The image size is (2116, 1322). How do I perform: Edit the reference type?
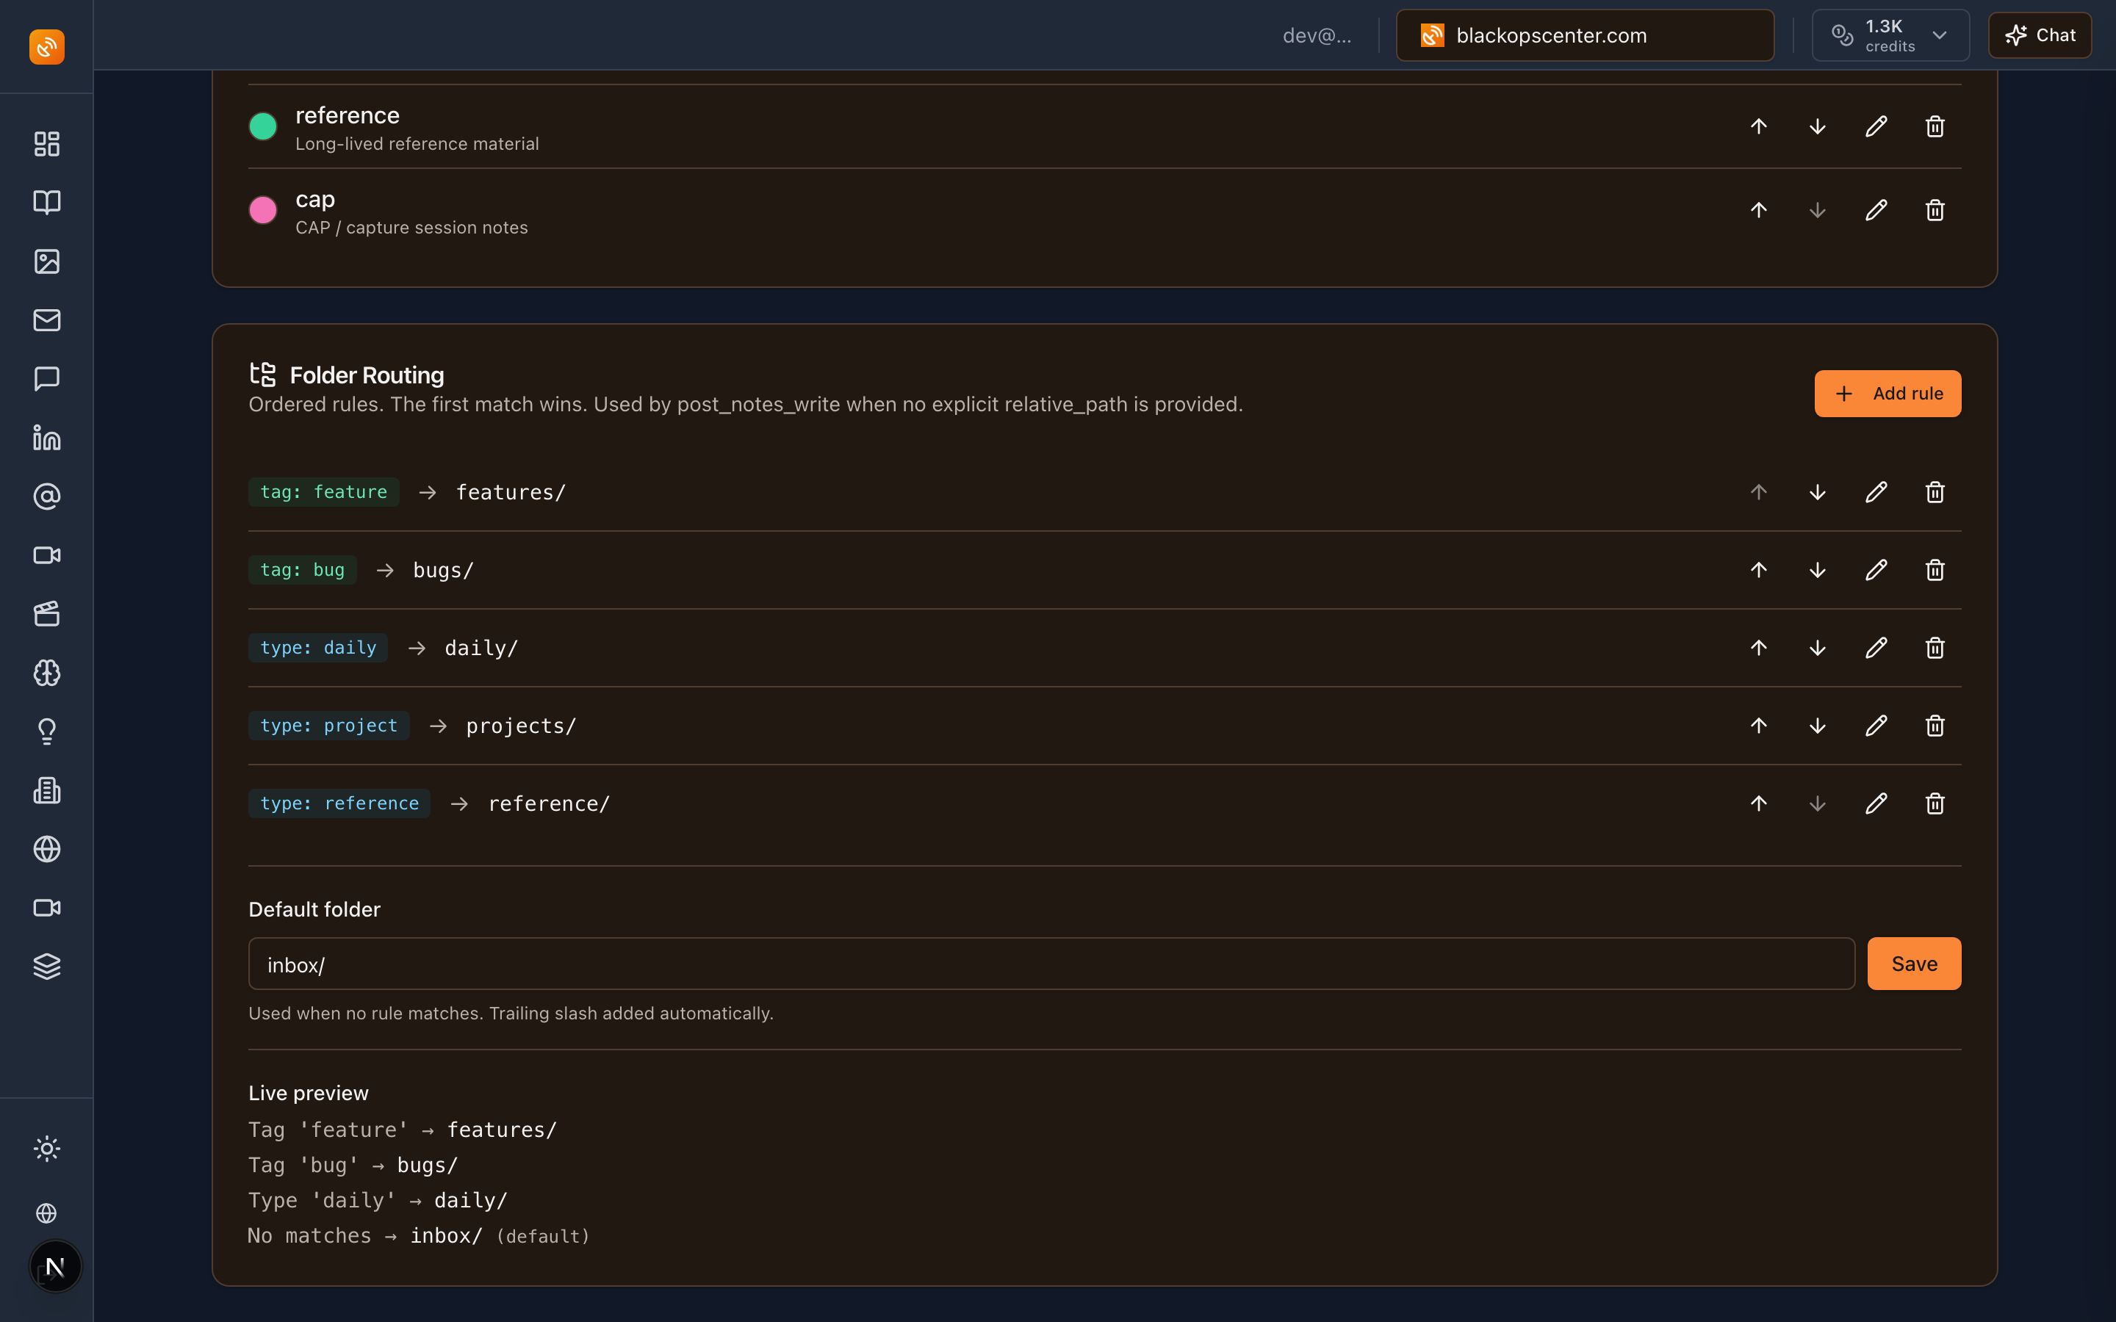(1876, 126)
